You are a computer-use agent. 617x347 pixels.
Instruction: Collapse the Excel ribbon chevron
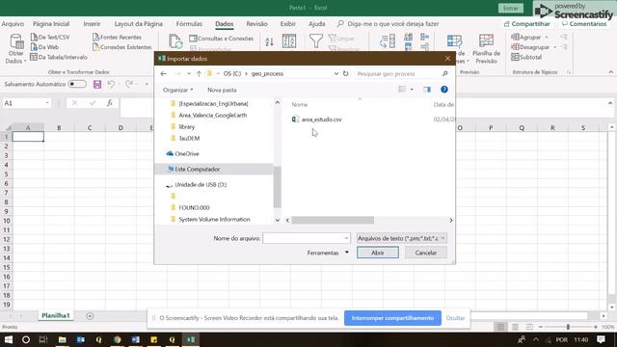tap(610, 72)
